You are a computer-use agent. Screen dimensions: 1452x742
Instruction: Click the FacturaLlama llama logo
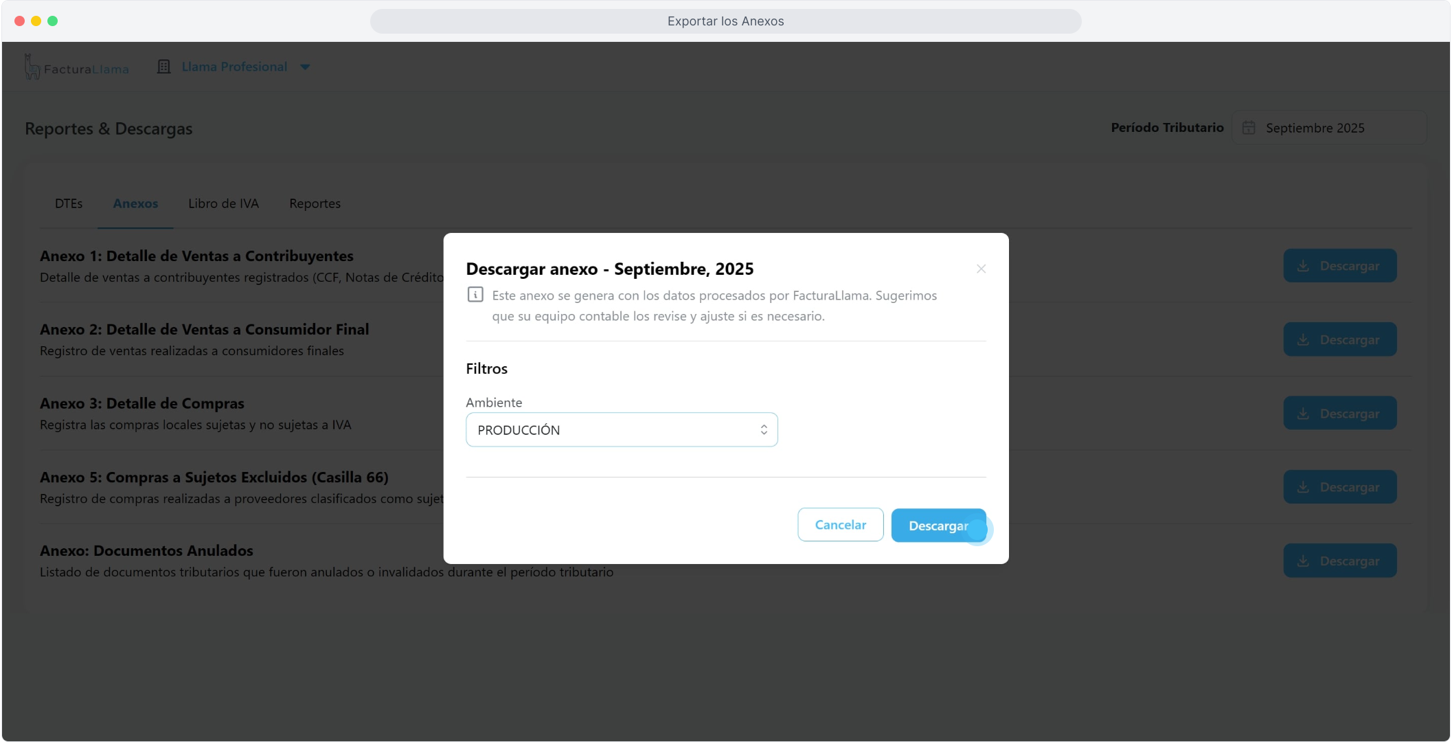point(32,67)
